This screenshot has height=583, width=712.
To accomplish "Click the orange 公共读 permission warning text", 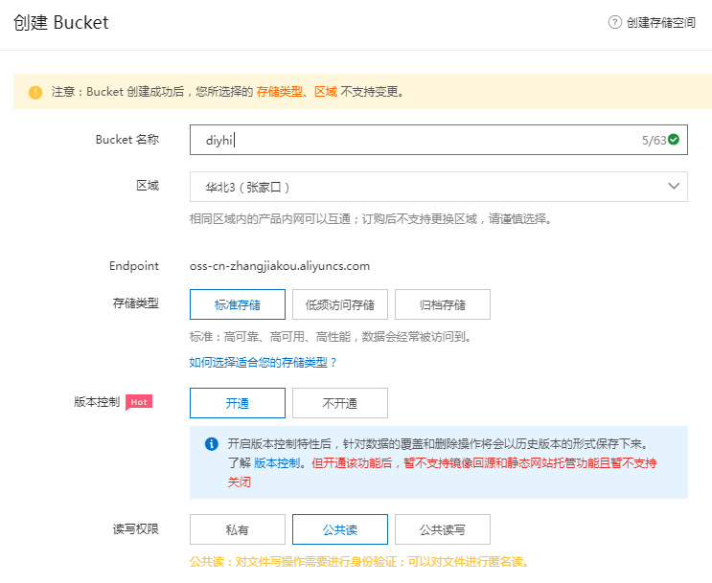I will 359,562.
